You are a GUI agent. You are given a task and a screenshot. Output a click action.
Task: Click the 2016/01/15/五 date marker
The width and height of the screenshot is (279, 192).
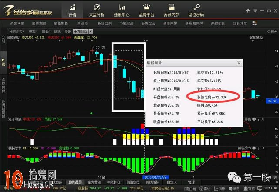[x=155, y=177]
